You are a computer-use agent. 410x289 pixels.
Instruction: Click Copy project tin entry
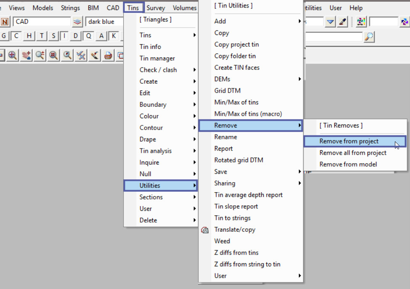click(x=236, y=45)
